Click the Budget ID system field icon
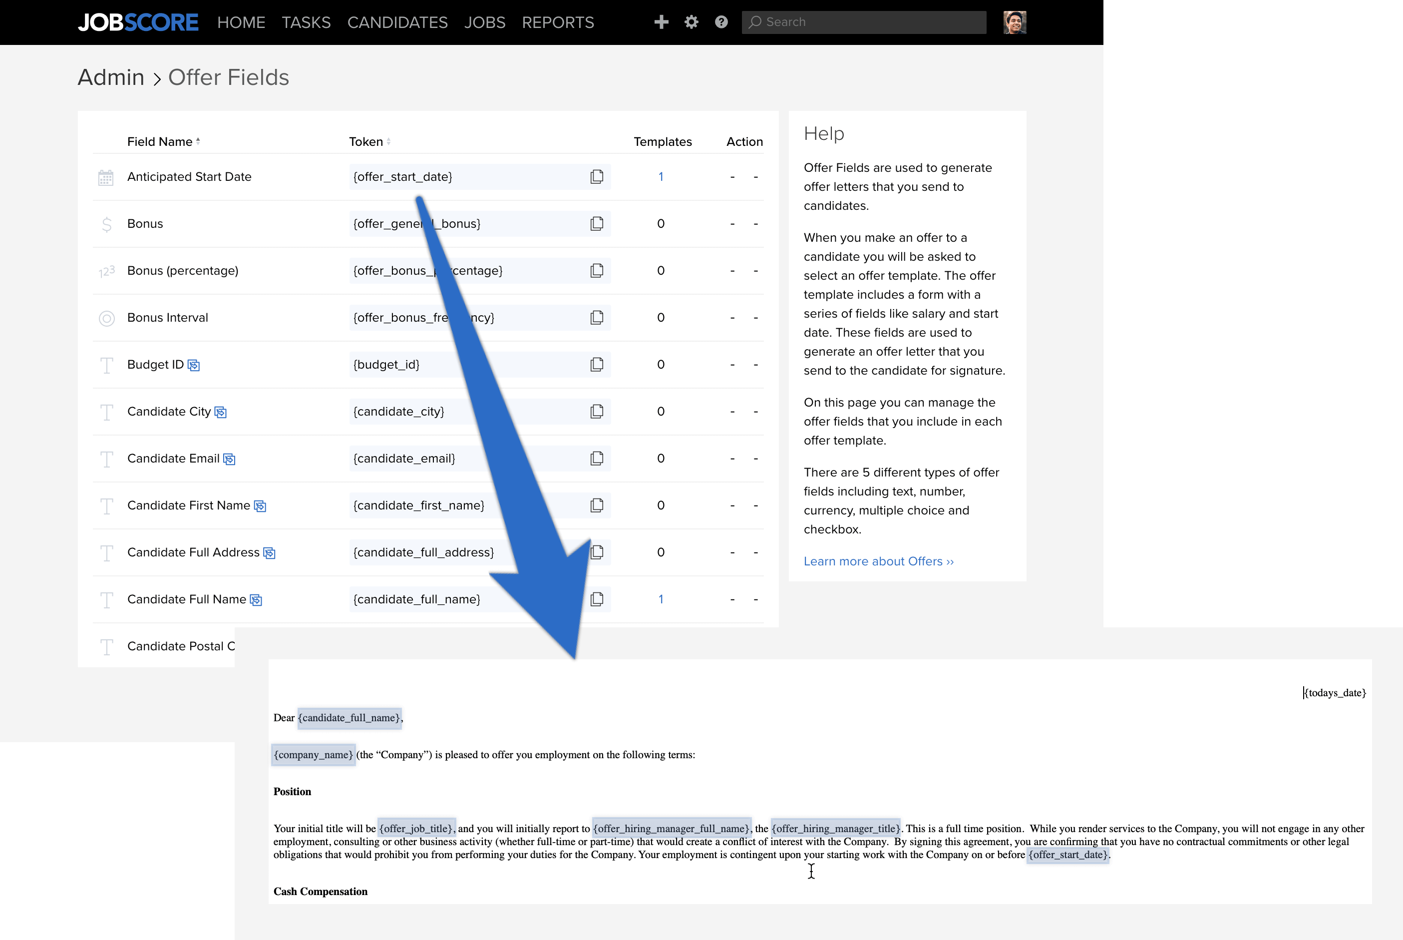1403x940 pixels. 194,365
